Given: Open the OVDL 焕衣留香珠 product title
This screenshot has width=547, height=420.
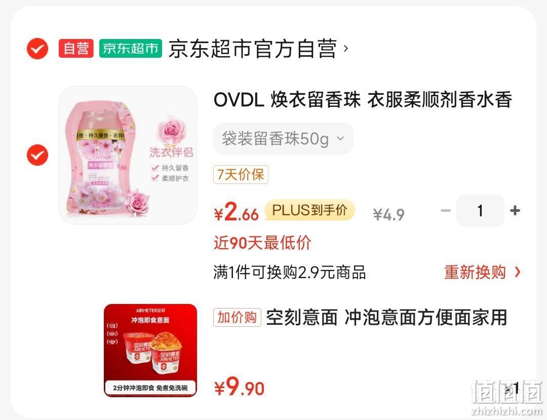Looking at the screenshot, I should tap(363, 99).
